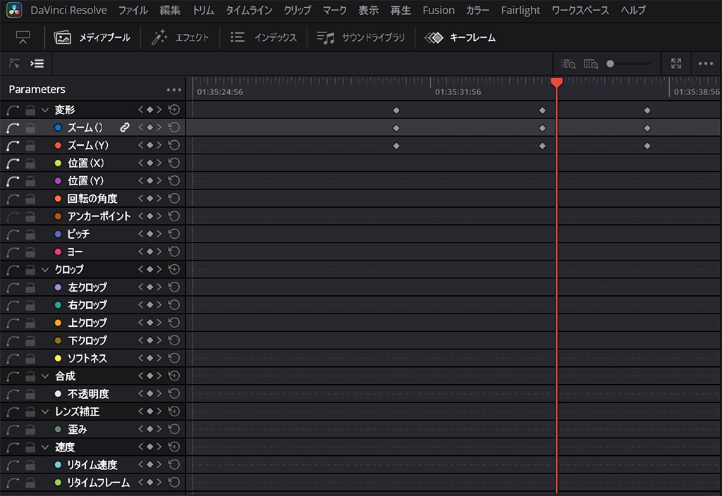Collapse the クロップ parameter group
The width and height of the screenshot is (722, 496).
click(46, 269)
